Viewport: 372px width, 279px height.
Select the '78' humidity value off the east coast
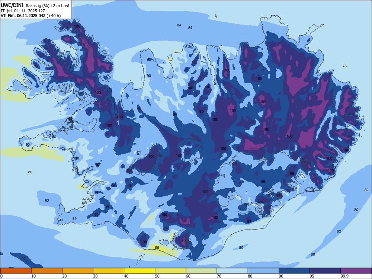pyautogui.click(x=344, y=66)
